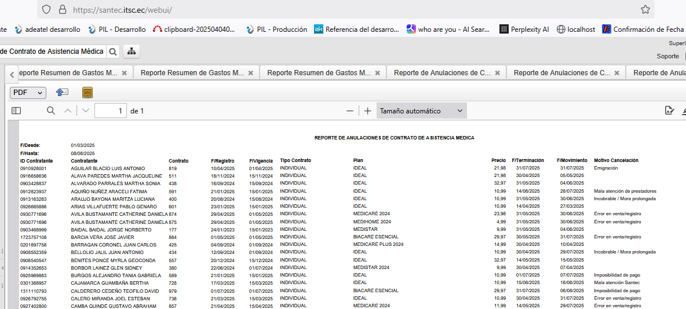This screenshot has height=309, width=686.
Task: Go to the previous PDF page
Action: pyautogui.click(x=68, y=111)
